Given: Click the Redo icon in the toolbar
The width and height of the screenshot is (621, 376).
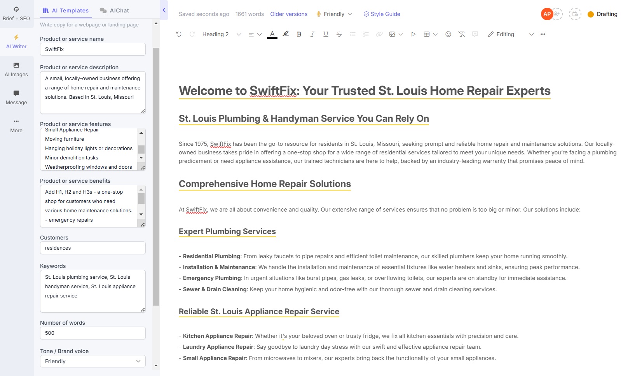Looking at the screenshot, I should pyautogui.click(x=192, y=34).
